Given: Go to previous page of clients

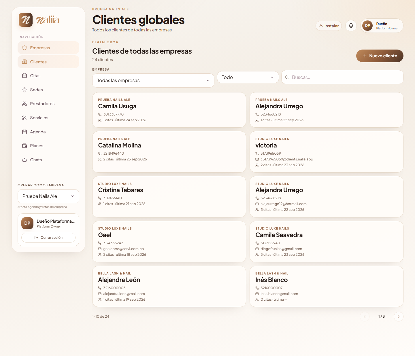Looking at the screenshot, I should tap(365, 317).
